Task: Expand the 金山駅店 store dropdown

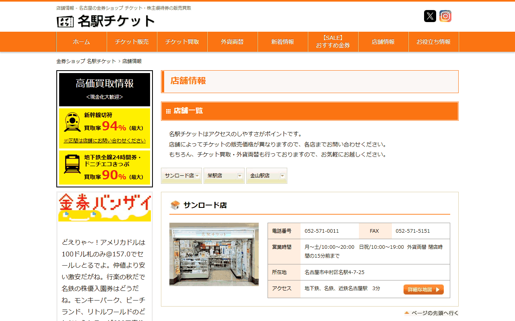Action: [x=267, y=176]
